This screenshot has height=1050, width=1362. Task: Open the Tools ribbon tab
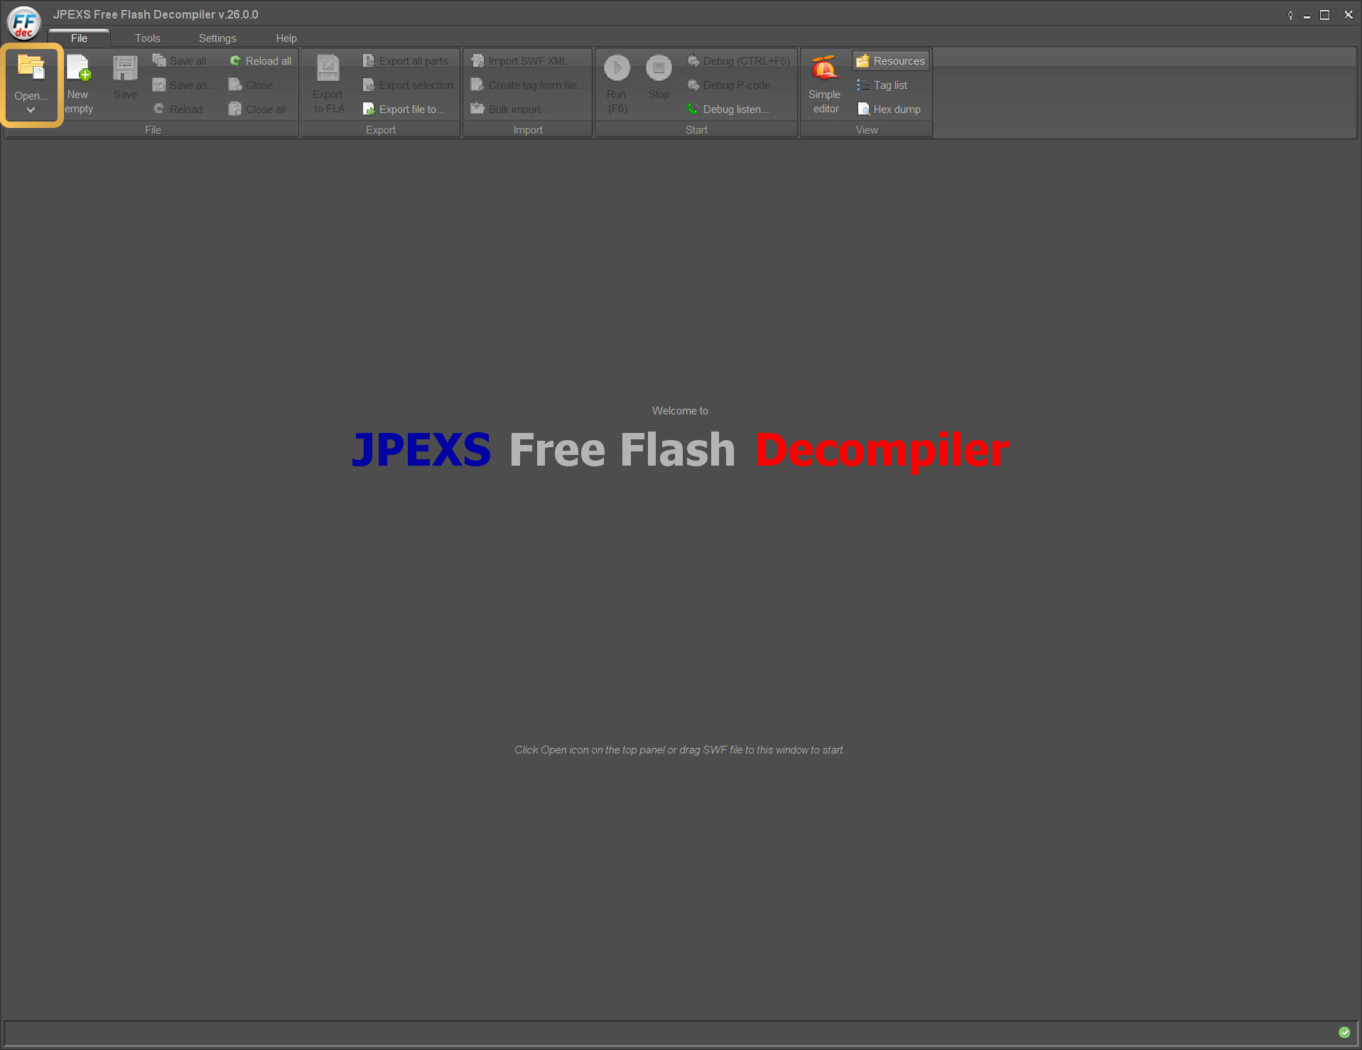[148, 38]
